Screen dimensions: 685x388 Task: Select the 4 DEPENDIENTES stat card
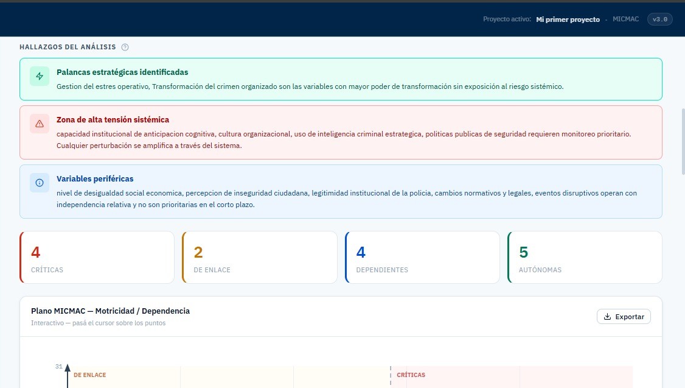(x=422, y=257)
